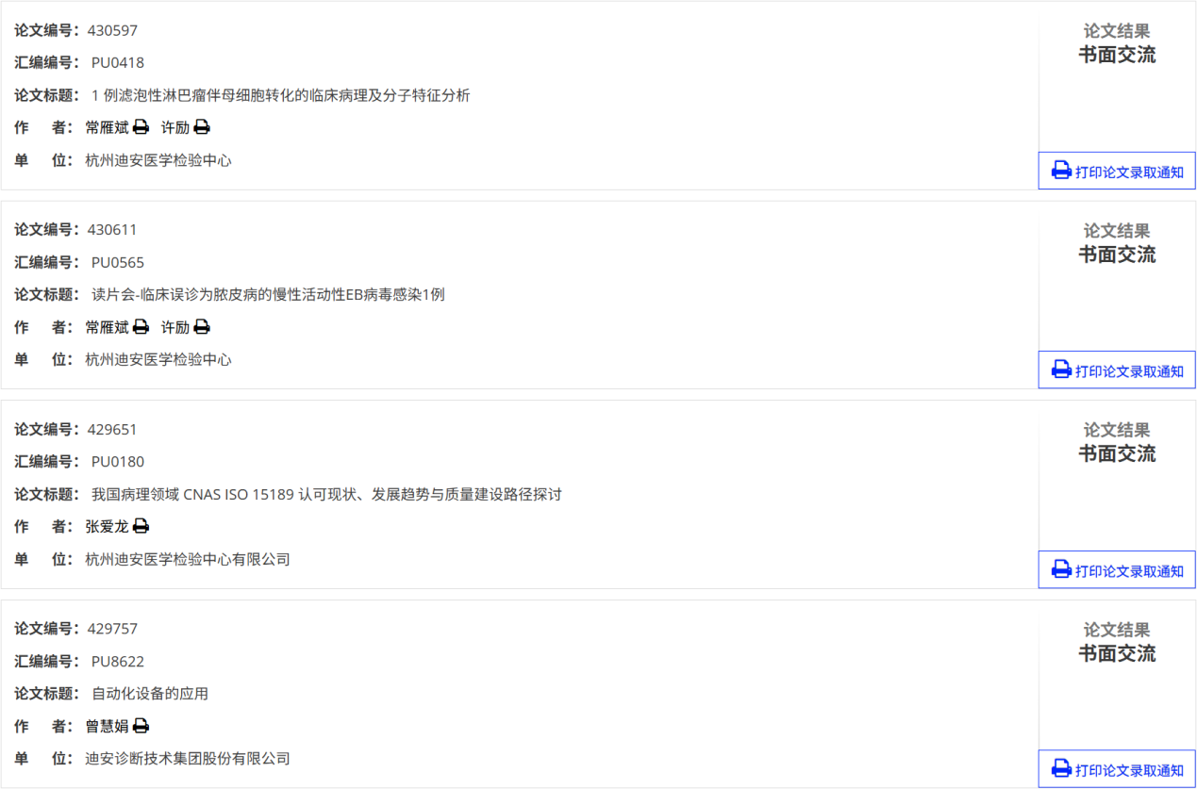Click 书面交流 result of paper 429757

(x=1117, y=653)
